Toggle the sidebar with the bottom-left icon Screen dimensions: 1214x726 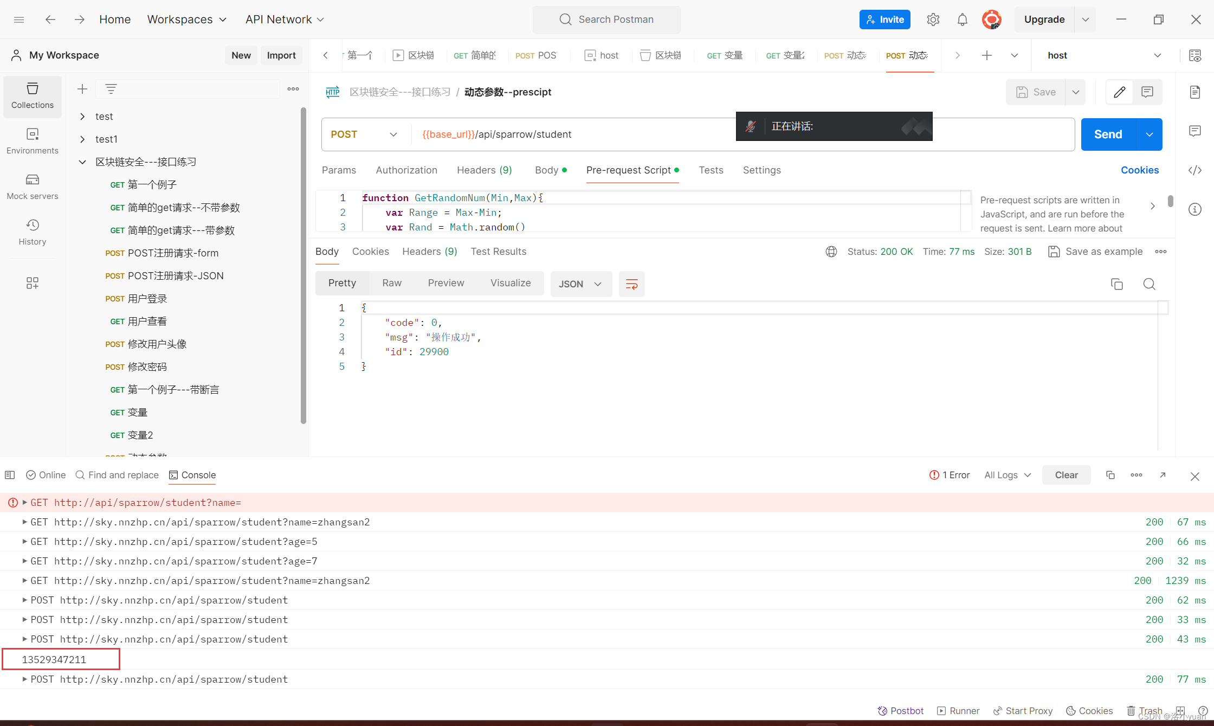(x=10, y=475)
